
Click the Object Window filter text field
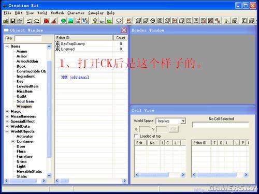click(28, 38)
